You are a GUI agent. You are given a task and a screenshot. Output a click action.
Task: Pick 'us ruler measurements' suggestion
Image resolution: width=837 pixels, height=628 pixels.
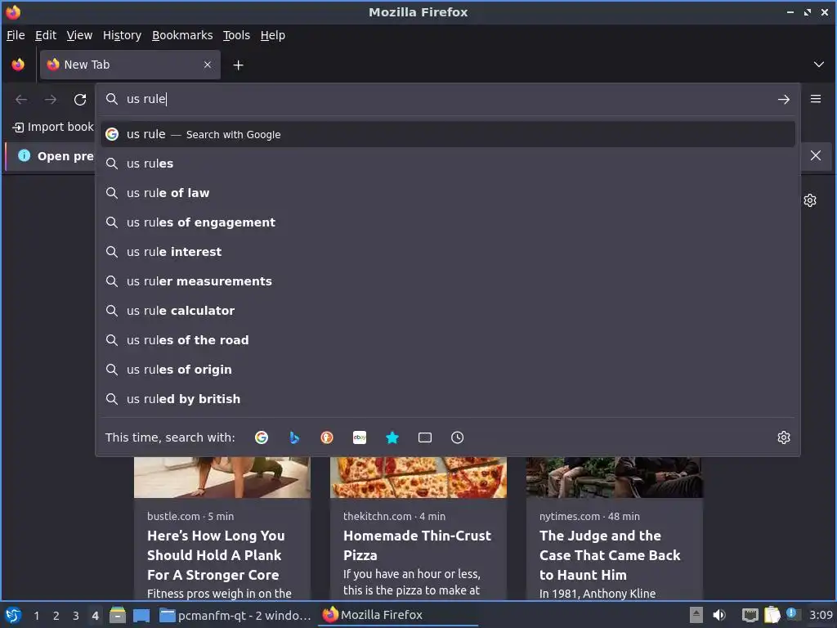point(447,281)
